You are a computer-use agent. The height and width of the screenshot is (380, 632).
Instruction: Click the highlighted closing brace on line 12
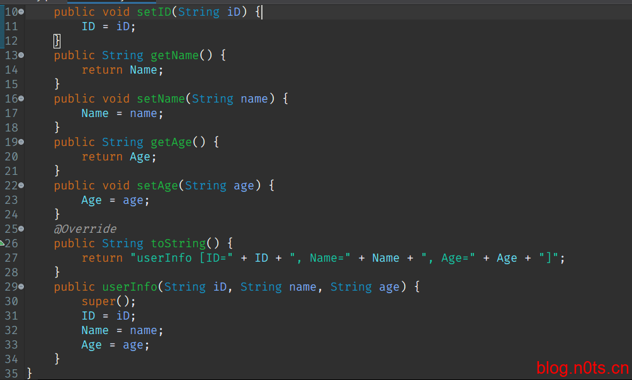(57, 41)
